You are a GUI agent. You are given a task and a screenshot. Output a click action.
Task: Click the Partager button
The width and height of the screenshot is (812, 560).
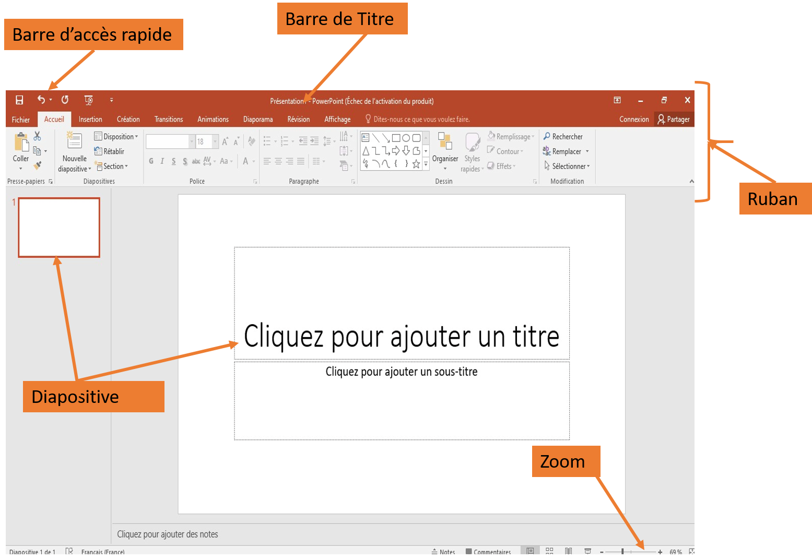(x=674, y=120)
